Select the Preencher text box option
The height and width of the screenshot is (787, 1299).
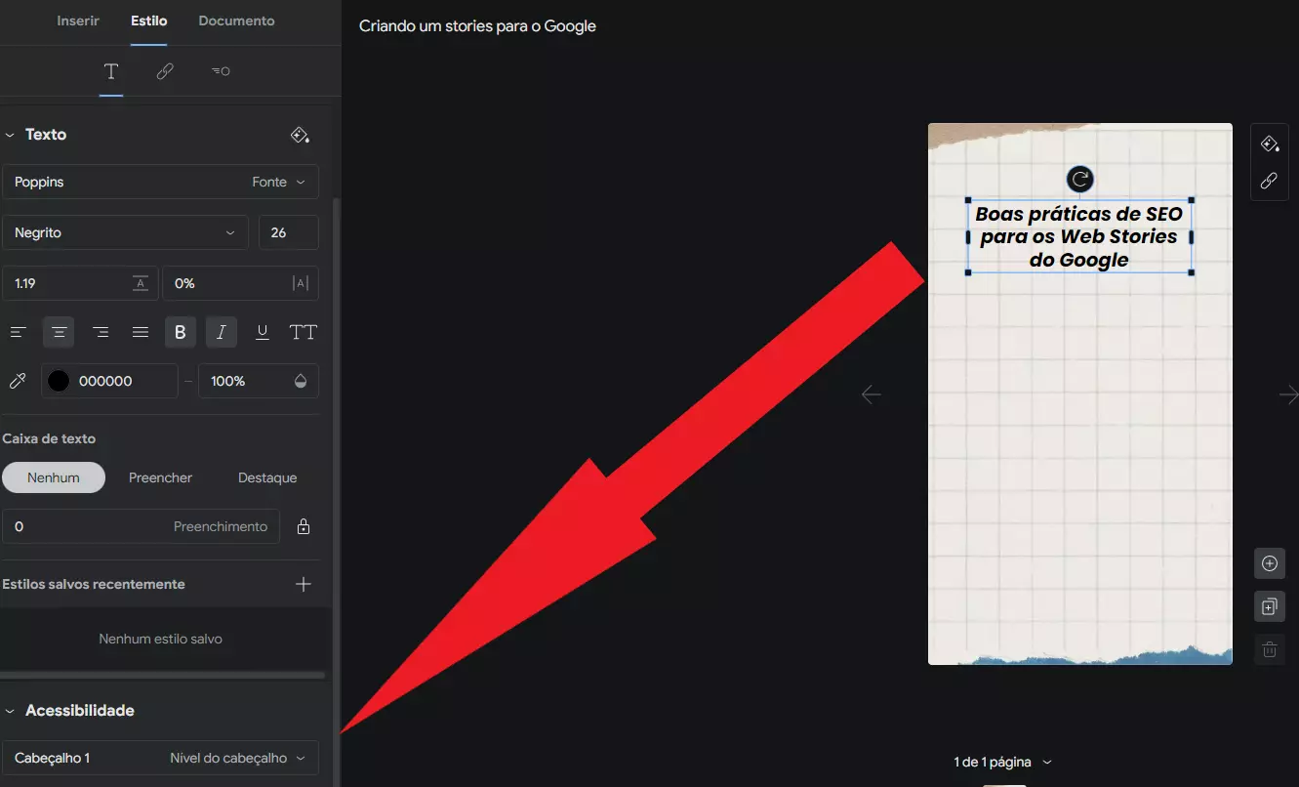tap(160, 477)
